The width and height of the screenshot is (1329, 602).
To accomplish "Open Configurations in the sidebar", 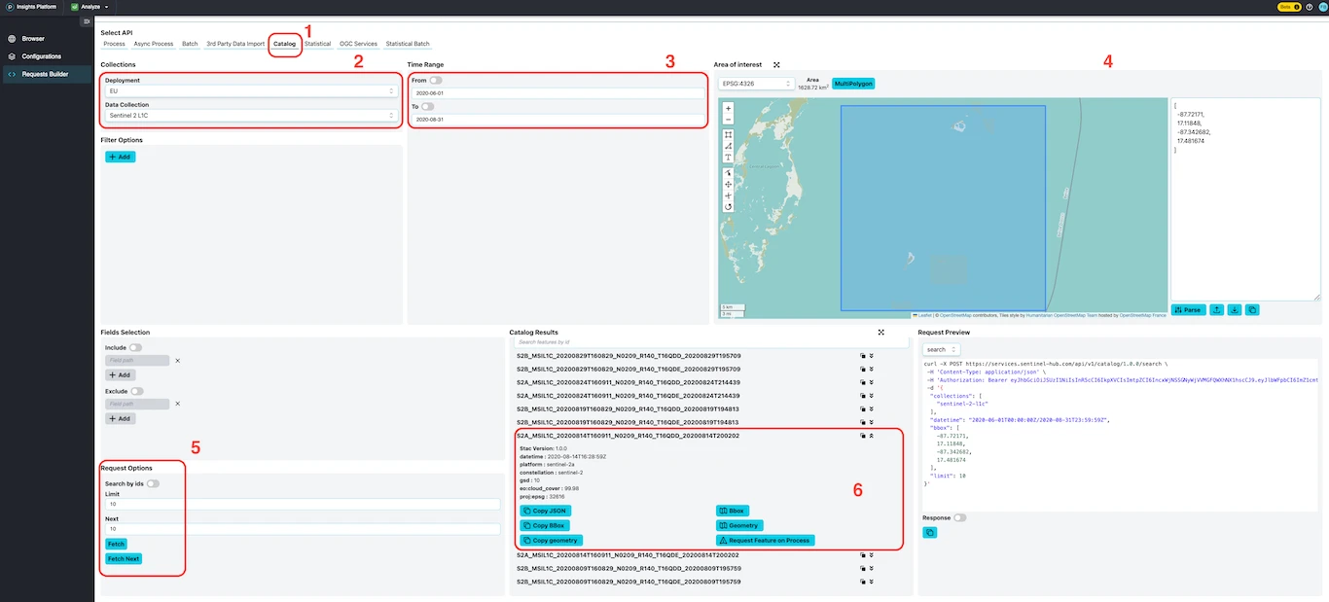I will click(42, 56).
